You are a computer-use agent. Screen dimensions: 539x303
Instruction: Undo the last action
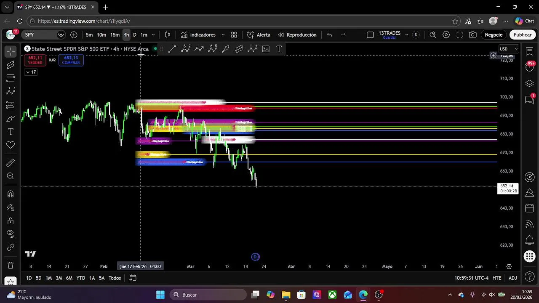(330, 35)
